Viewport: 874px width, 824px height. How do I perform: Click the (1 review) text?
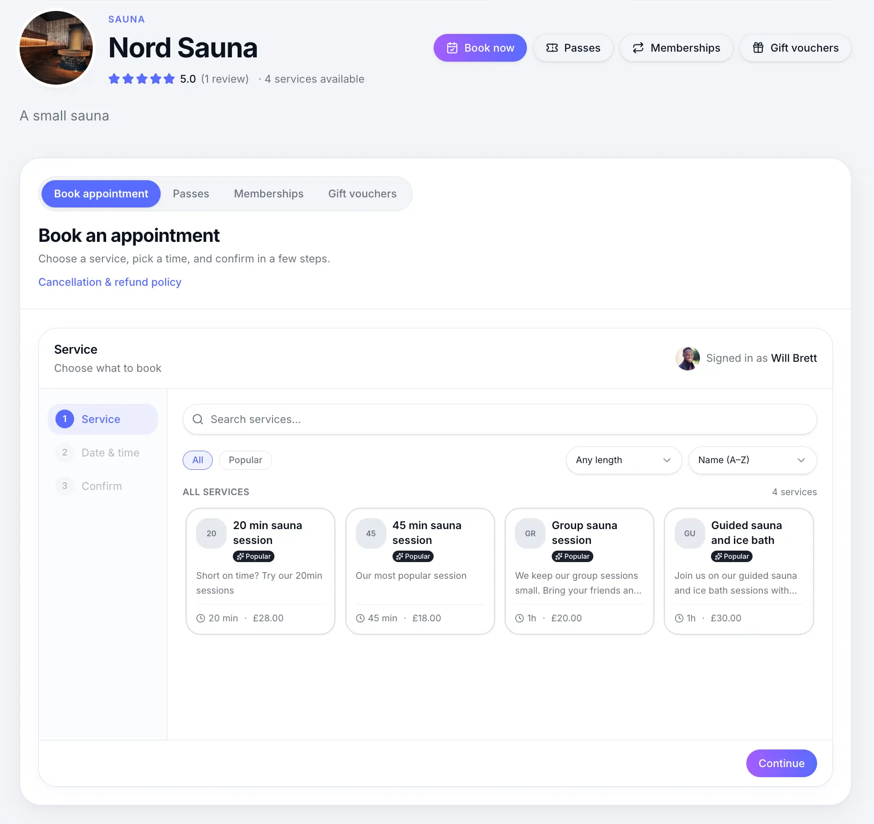225,79
